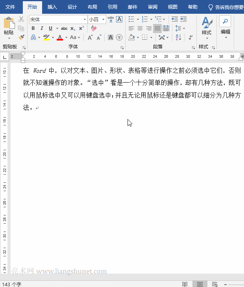Click the Copy icon
Screen dimensions: 244x287
tap(21, 28)
